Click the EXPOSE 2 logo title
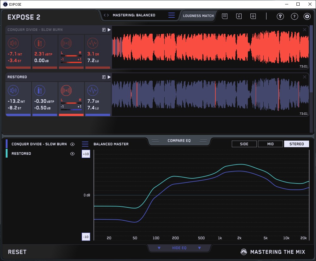Screen dimensions: 316x261 coord(24,17)
